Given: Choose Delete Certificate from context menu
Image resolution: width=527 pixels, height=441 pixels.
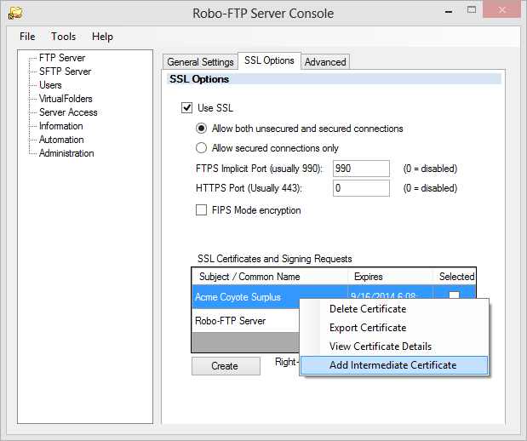Looking at the screenshot, I should coord(394,309).
